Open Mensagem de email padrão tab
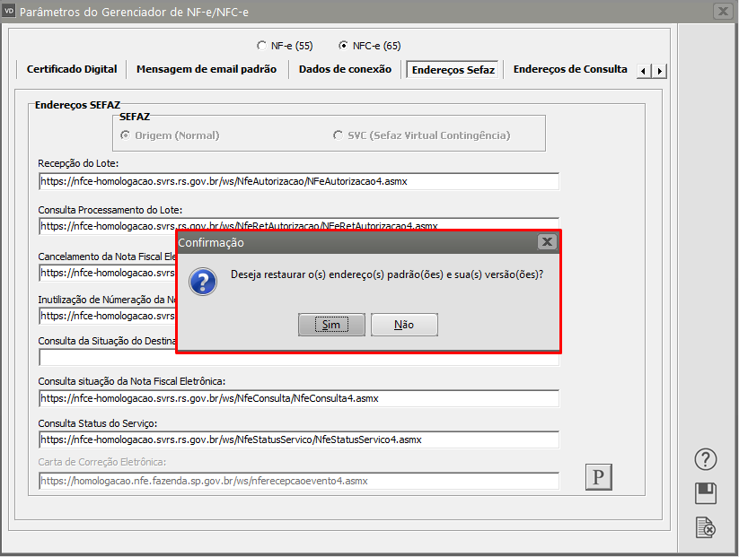 pos(207,69)
